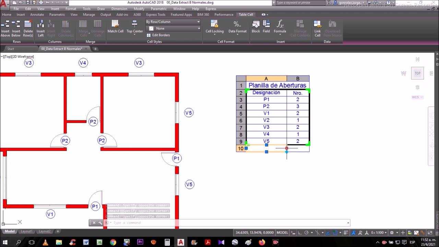This screenshot has height=247, width=439.
Task: Apply Match Cell tool
Action: point(115,27)
